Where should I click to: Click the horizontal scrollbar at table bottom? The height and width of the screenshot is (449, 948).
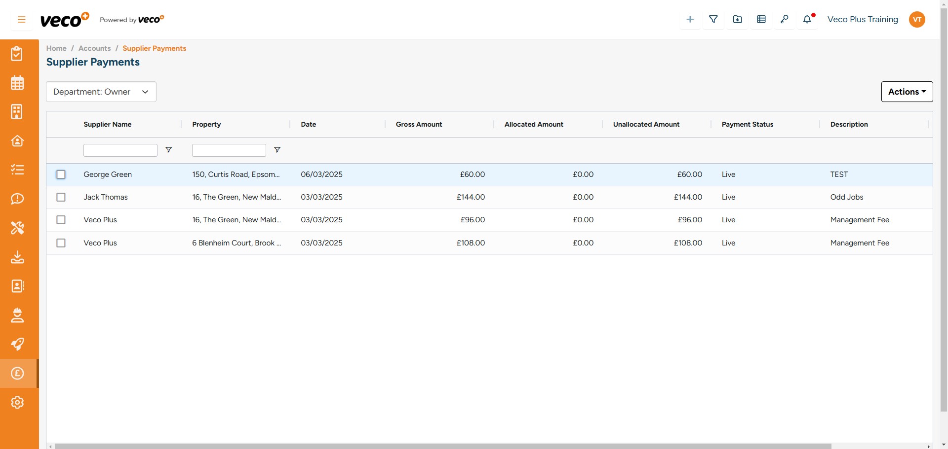point(442,446)
